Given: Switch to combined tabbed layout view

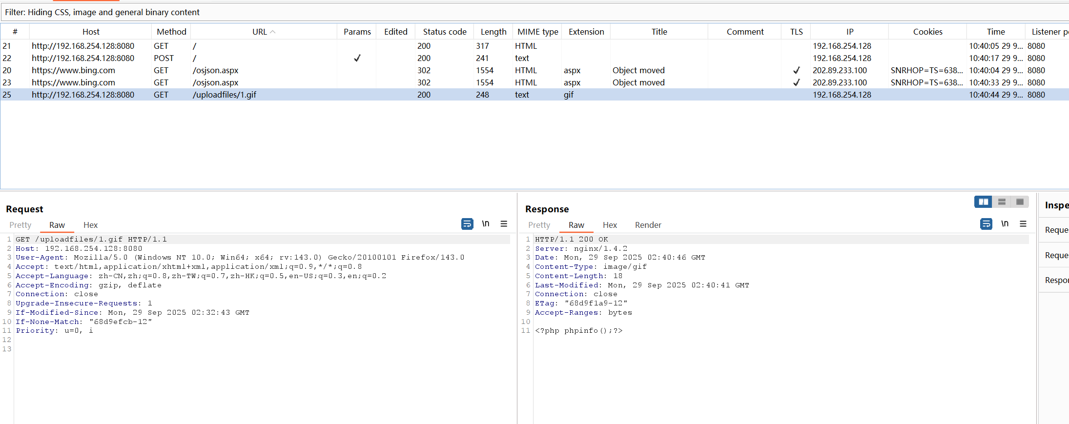Looking at the screenshot, I should point(1020,202).
